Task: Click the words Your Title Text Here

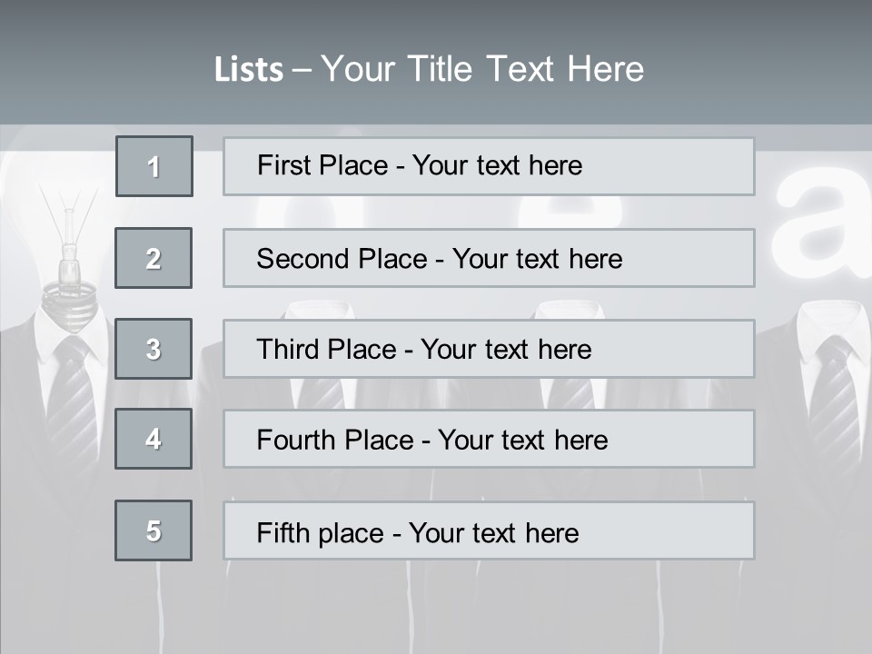Action: click(482, 69)
